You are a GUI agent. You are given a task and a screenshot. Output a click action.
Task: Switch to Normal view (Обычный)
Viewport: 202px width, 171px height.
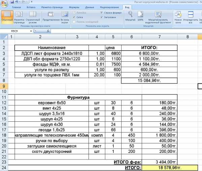coord(7,16)
